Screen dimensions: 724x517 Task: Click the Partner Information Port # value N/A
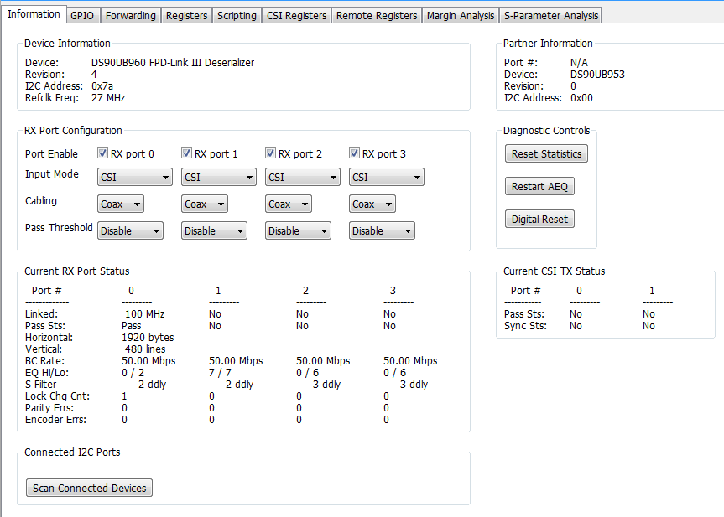[579, 62]
